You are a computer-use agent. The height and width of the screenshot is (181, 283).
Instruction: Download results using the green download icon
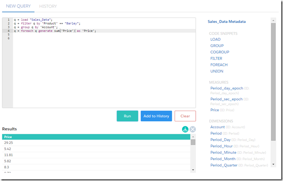185,129
